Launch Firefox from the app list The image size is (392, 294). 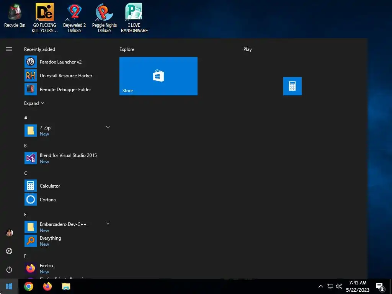point(67,268)
